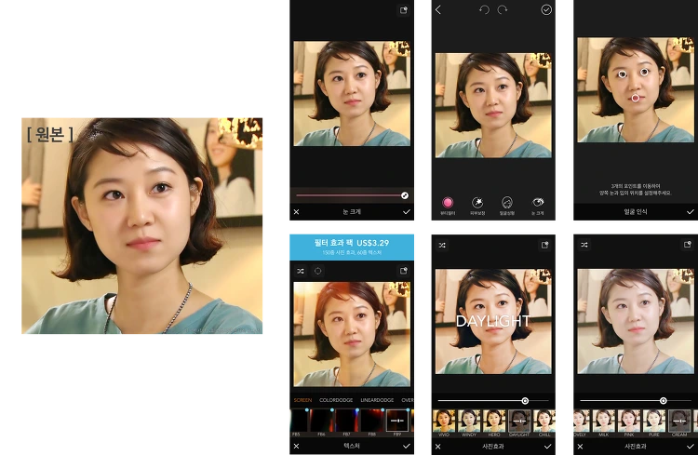Cancel the 텍스처 panel with X
The width and height of the screenshot is (698, 455).
tap(297, 446)
